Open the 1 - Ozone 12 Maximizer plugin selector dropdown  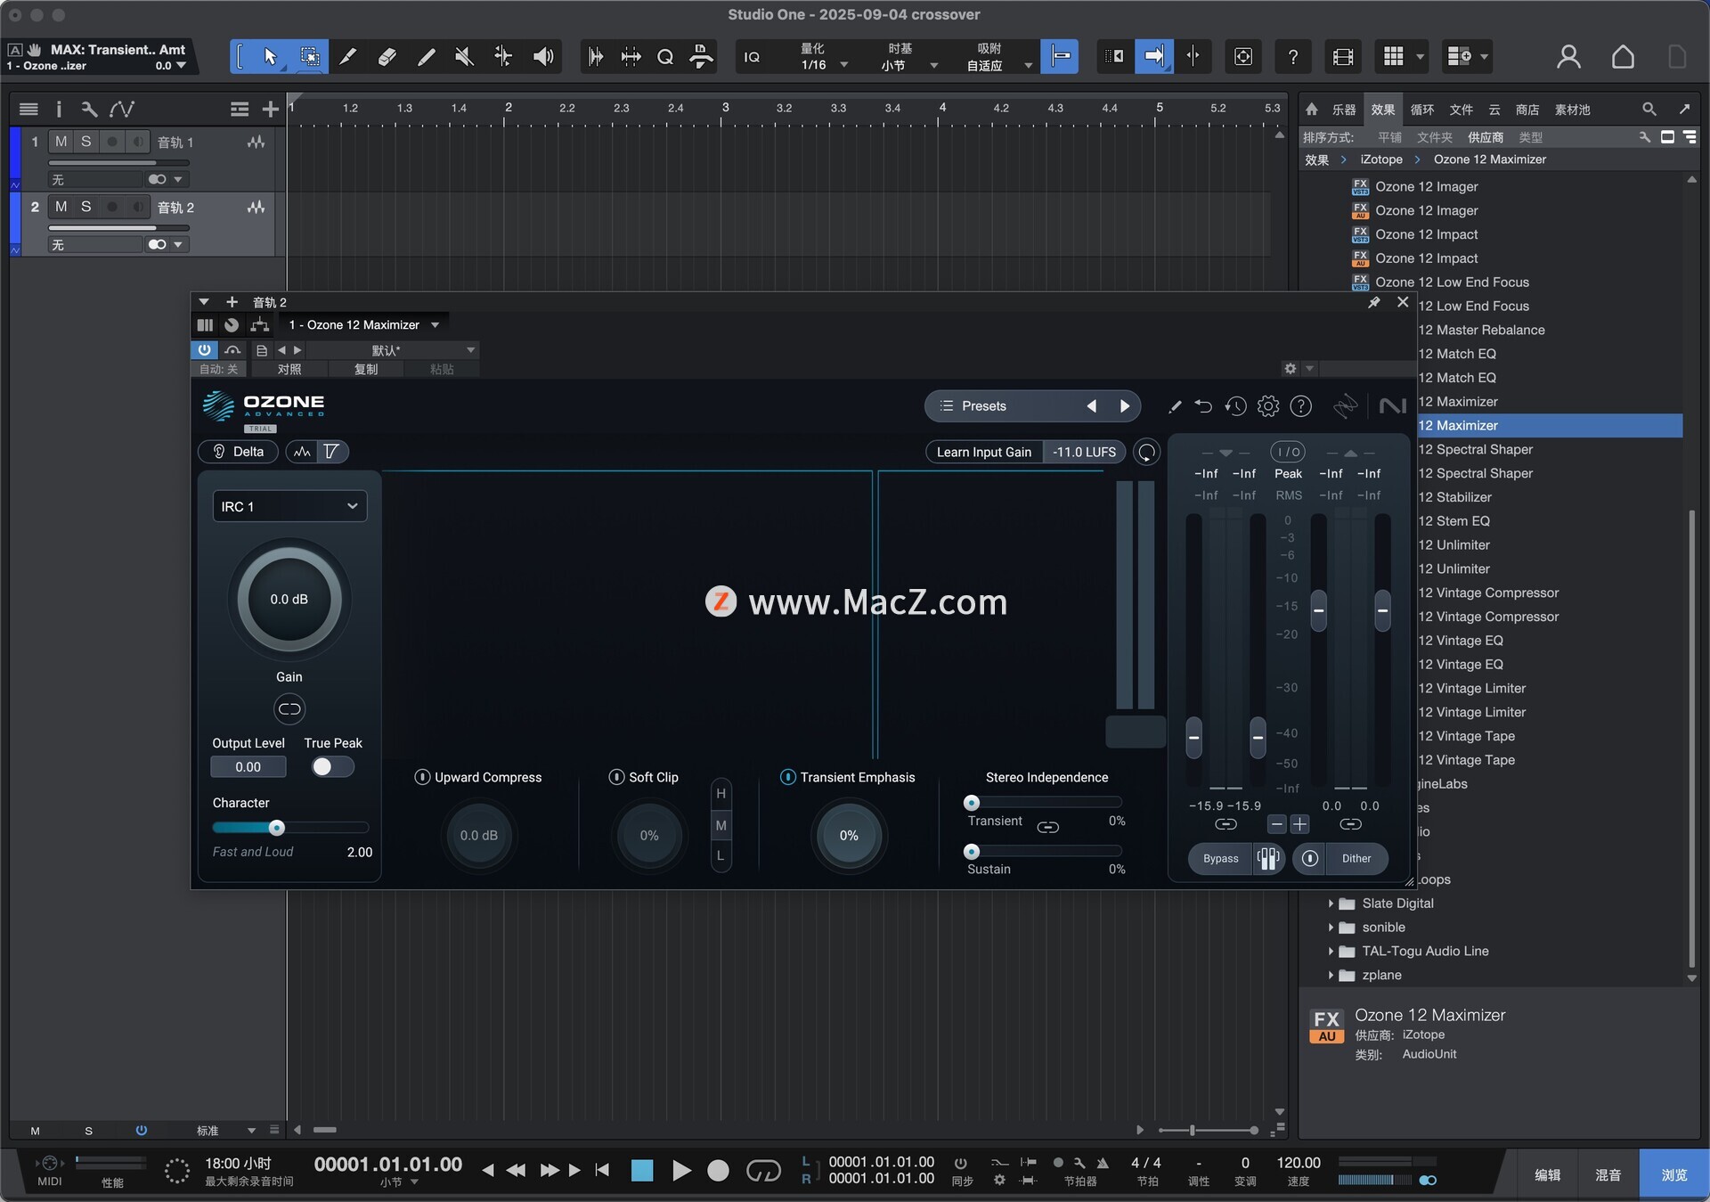click(x=363, y=325)
